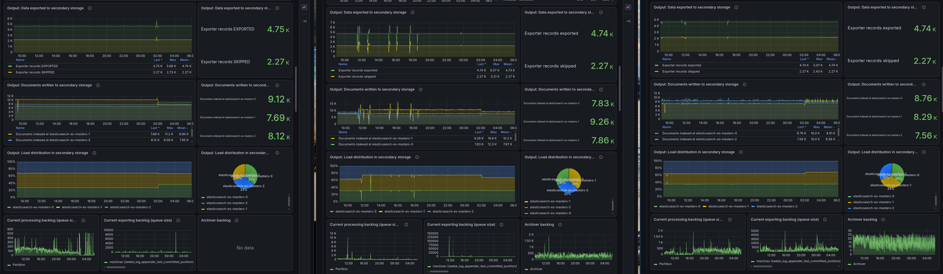Click info icon on middle dashboard's Current exporting backlog panel
This screenshot has height=274, width=943.
coord(501,225)
